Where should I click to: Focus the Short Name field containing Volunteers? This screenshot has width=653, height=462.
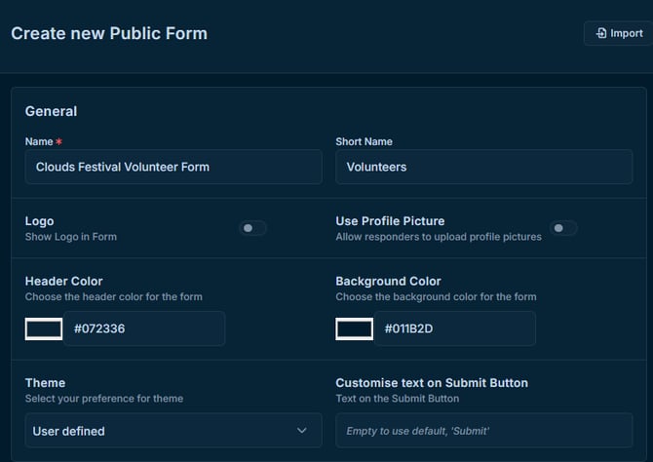[483, 167]
